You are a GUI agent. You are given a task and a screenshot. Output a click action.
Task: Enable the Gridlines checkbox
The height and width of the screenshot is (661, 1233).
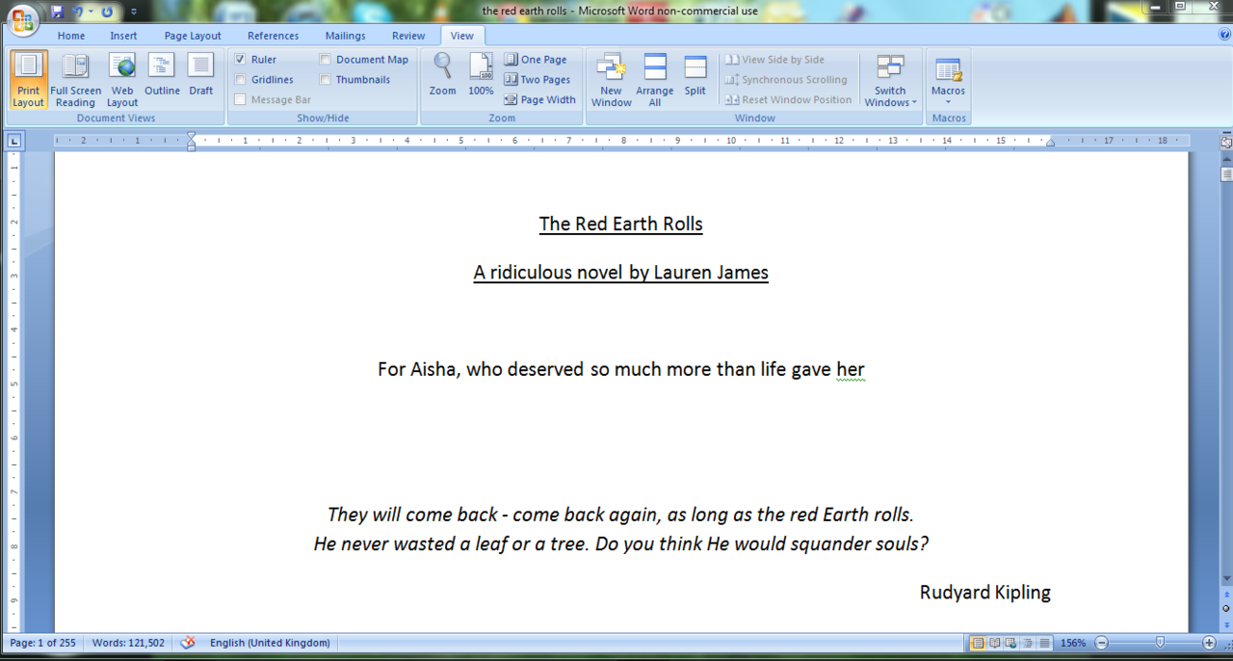tap(241, 80)
